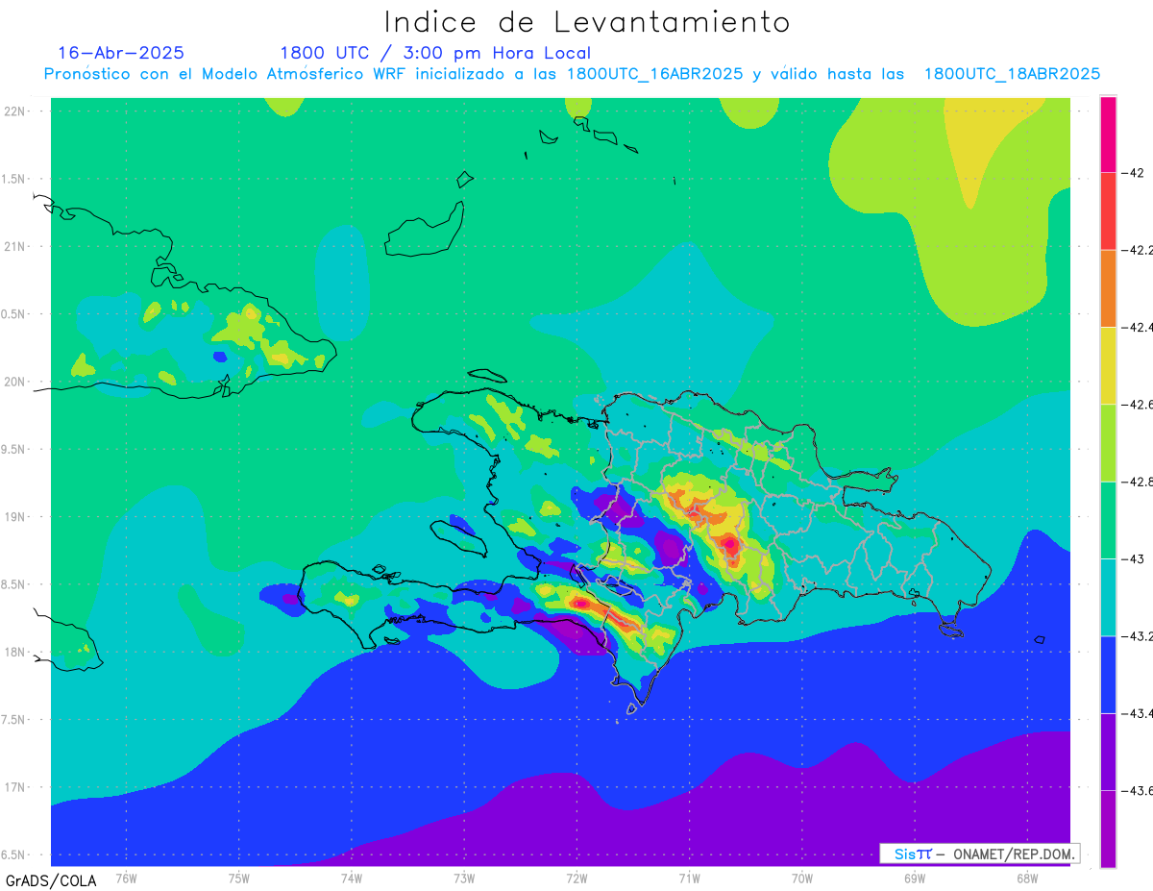Choose the blue legend segment below -43.2
This screenshot has height=891, width=1153.
point(1108,674)
